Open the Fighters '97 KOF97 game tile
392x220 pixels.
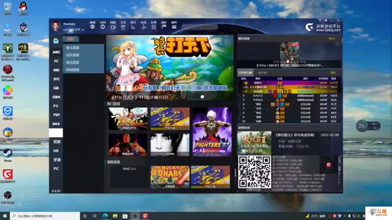[212, 132]
